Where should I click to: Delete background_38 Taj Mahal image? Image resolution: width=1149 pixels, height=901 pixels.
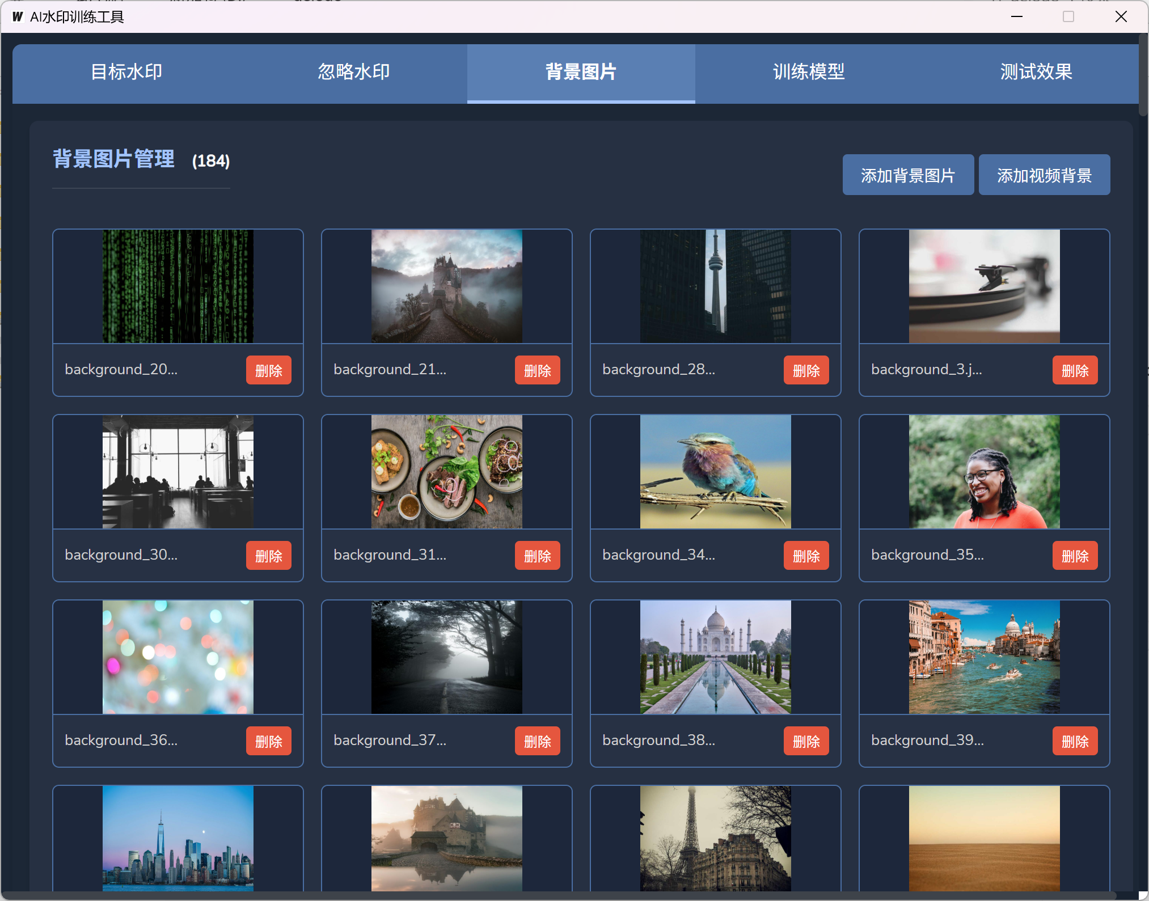806,741
